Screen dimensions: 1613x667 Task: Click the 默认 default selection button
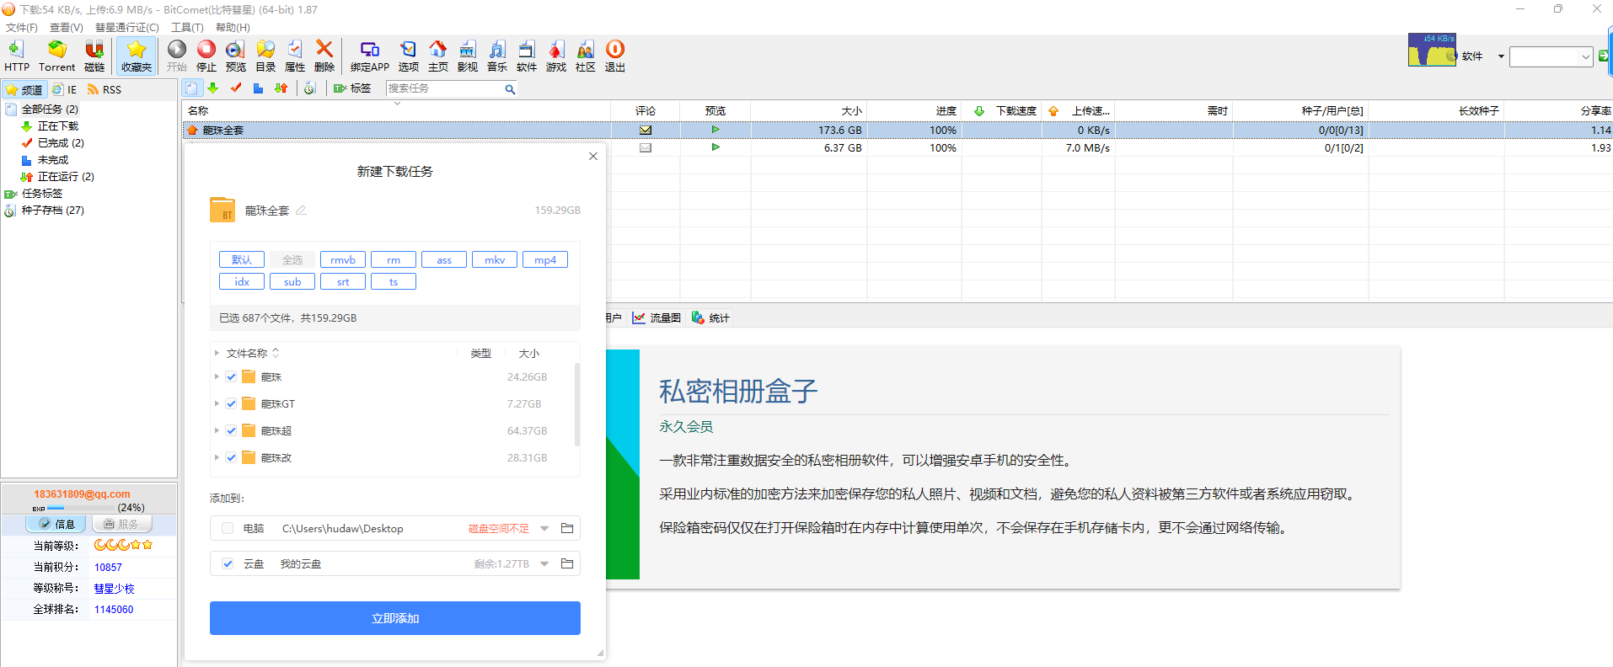coord(242,259)
